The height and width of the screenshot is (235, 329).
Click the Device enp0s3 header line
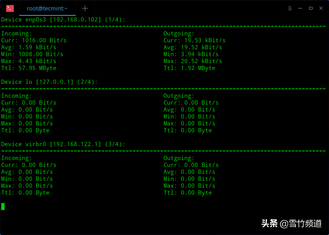pos(63,20)
